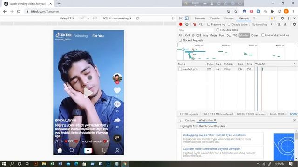Open the TikTok home icon
This screenshot has height=167, width=298.
(60, 150)
